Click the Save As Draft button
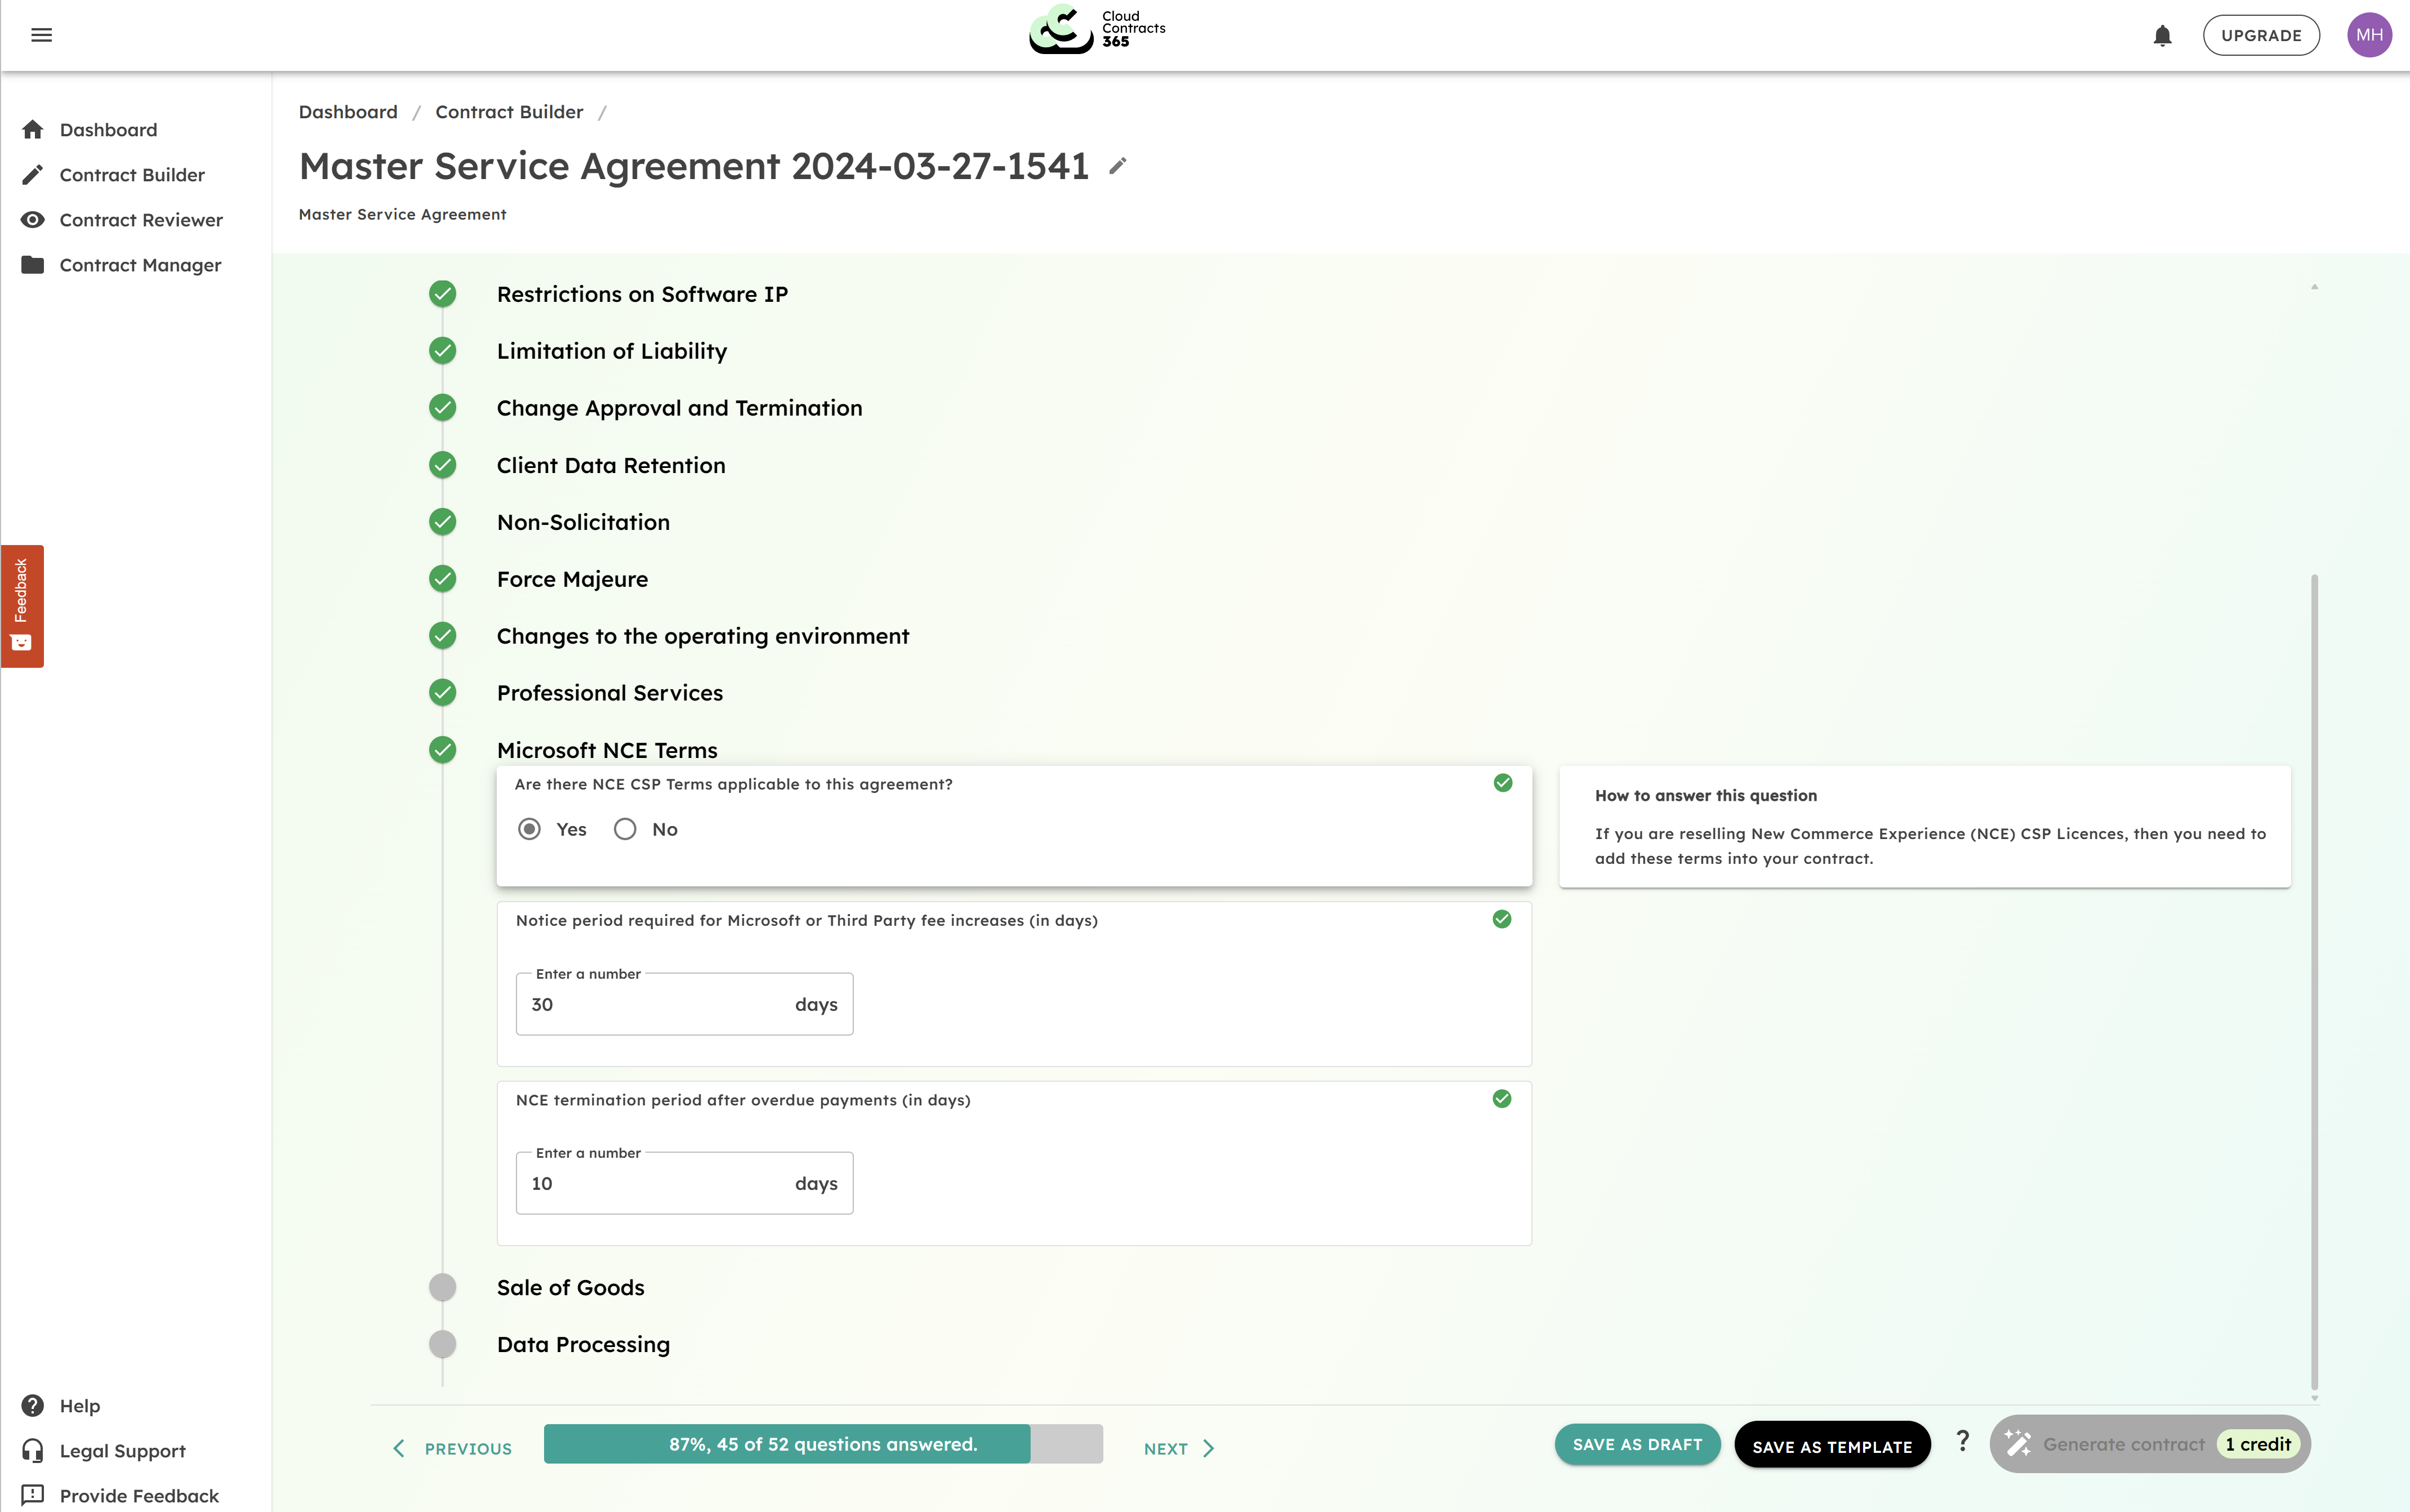The image size is (2410, 1512). point(1637,1444)
